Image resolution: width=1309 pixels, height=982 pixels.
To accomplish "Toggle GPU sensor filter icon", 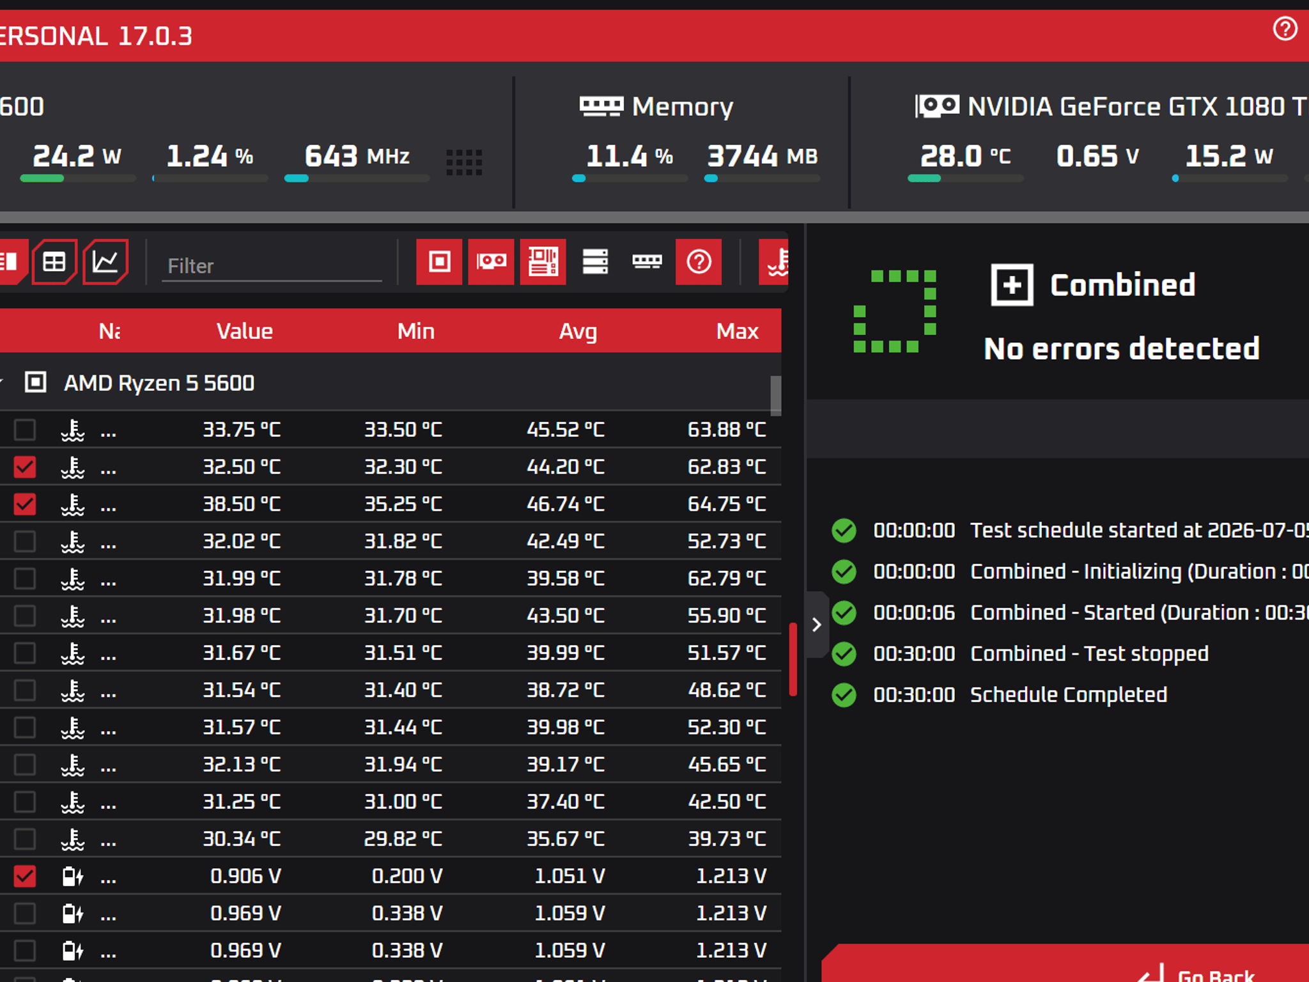I will tap(491, 261).
